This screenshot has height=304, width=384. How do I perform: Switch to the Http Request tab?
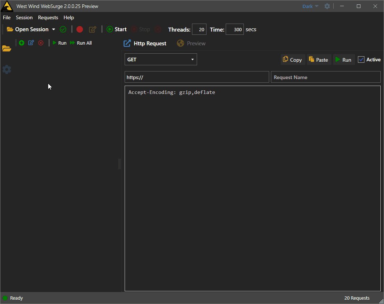click(145, 44)
